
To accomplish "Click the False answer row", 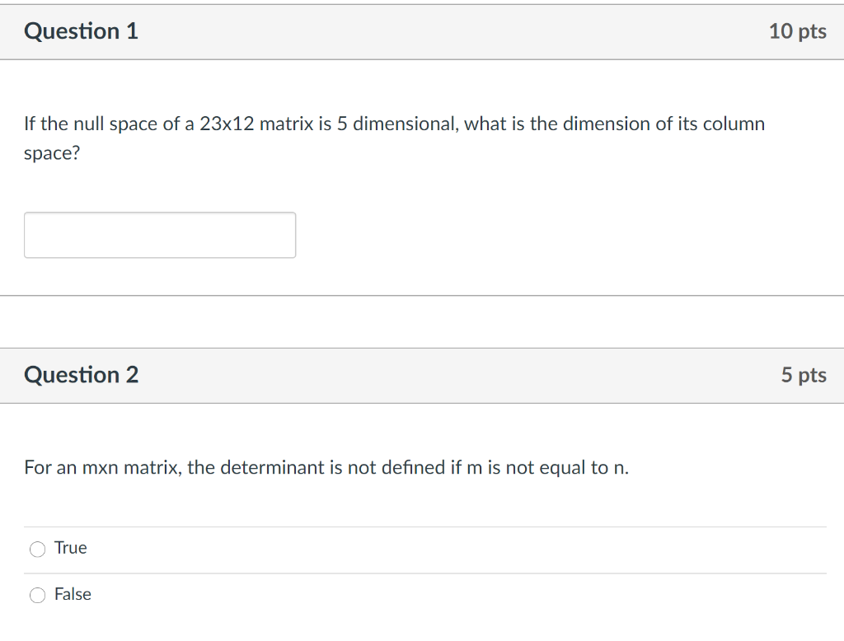I will click(x=247, y=594).
